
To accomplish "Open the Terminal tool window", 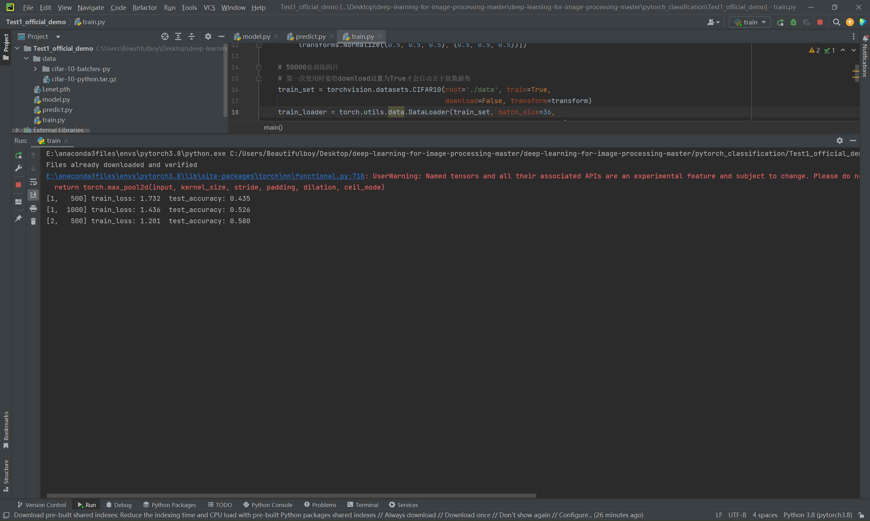I will click(x=363, y=505).
